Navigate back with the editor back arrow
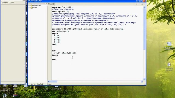Image resolution: width=175 pixels, height=98 pixels. (x=137, y=4)
